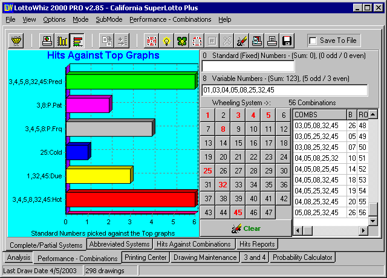
Task: Click the grid printer icon
Action: 272,40
